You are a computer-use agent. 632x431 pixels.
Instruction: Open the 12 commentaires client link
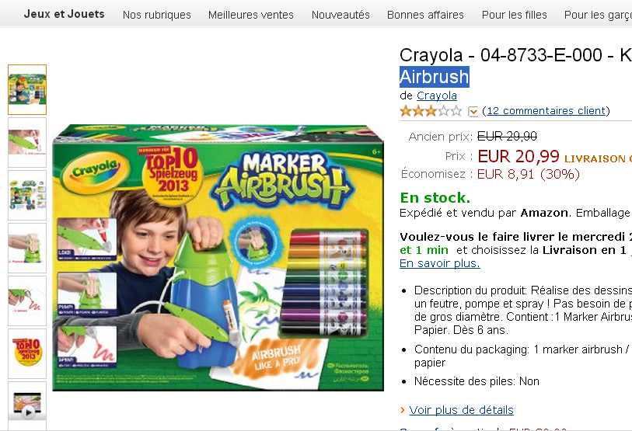(x=546, y=111)
